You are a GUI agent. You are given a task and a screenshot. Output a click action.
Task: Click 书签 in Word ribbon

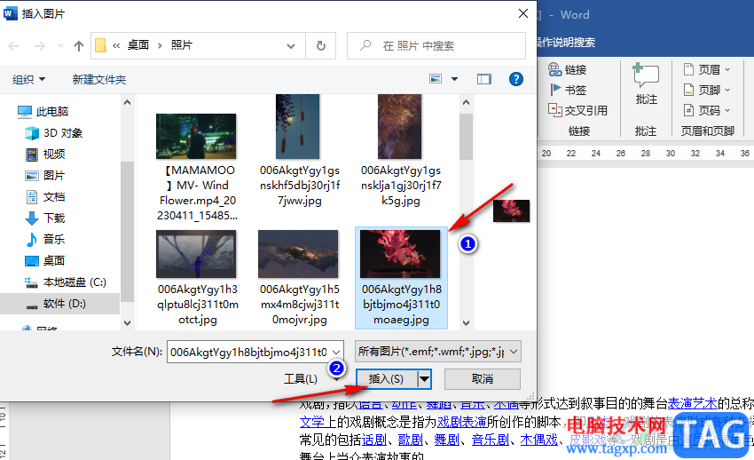click(568, 90)
